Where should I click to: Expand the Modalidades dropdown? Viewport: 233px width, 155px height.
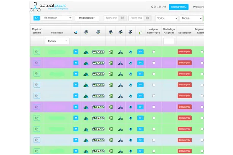point(87,18)
